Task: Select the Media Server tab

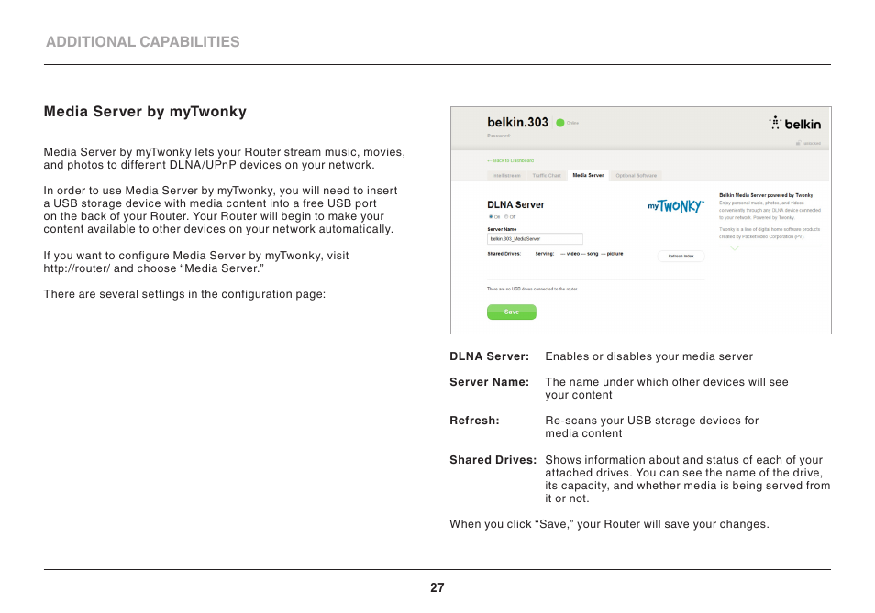Action: [588, 176]
